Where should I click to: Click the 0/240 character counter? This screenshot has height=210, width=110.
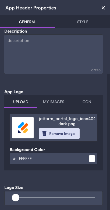pyautogui.click(x=96, y=70)
